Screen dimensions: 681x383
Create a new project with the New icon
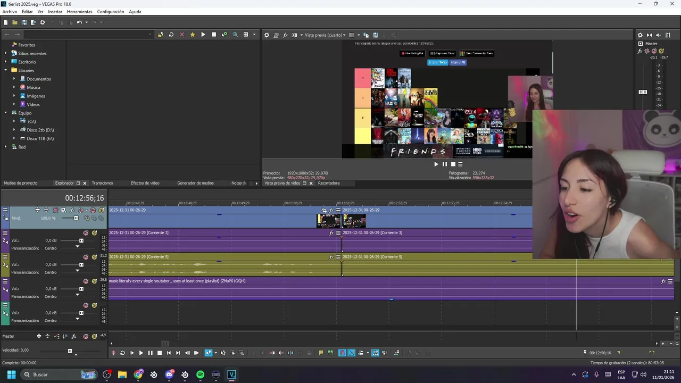click(5, 22)
